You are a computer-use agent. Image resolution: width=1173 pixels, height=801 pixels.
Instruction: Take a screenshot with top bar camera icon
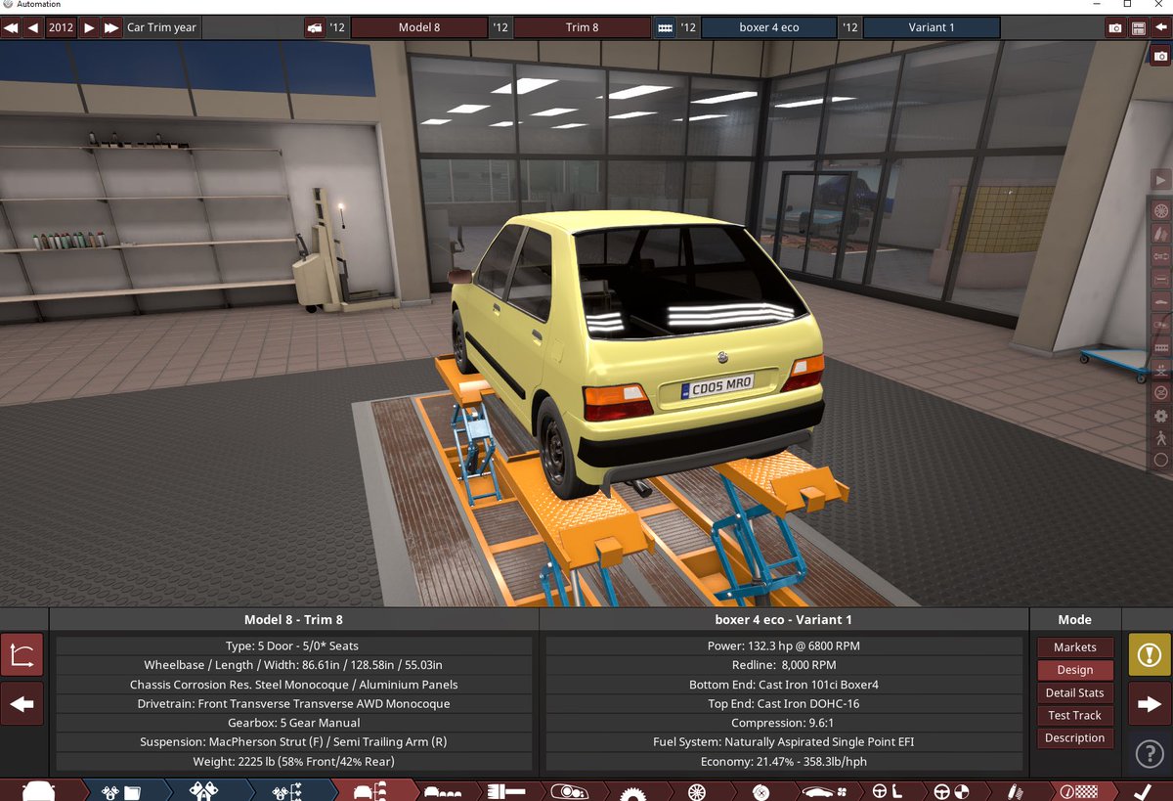(1115, 28)
